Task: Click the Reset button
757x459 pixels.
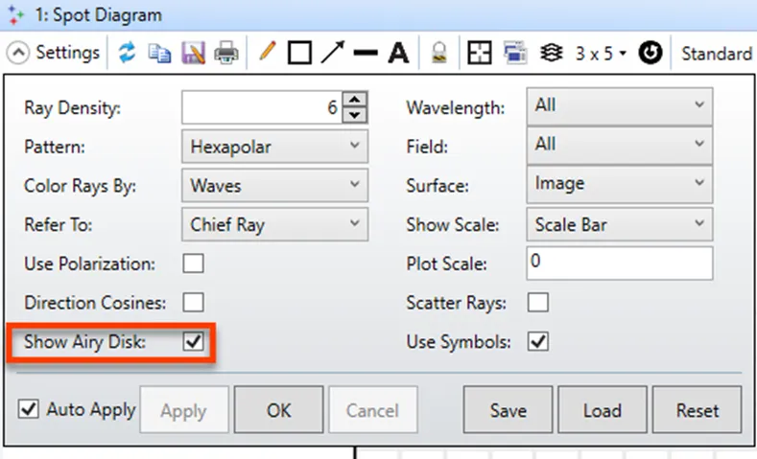Action: click(698, 410)
